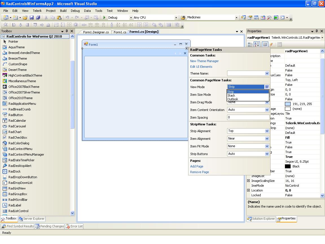The image size is (325, 244).
Task: Show Events lightning bolt icon
Action: point(271,45)
